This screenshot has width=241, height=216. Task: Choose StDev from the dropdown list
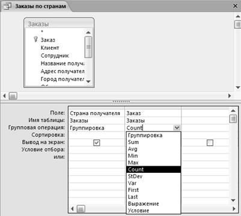pos(153,176)
